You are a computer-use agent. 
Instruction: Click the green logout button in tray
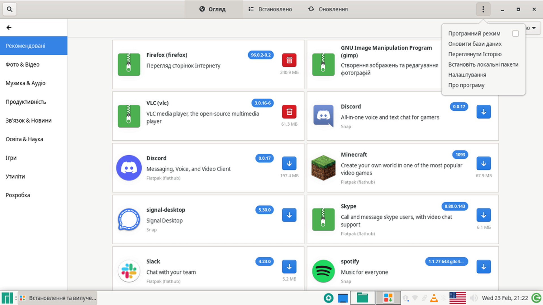click(536, 298)
